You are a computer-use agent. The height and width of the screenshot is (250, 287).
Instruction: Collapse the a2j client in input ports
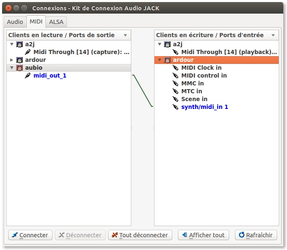[x=160, y=44]
